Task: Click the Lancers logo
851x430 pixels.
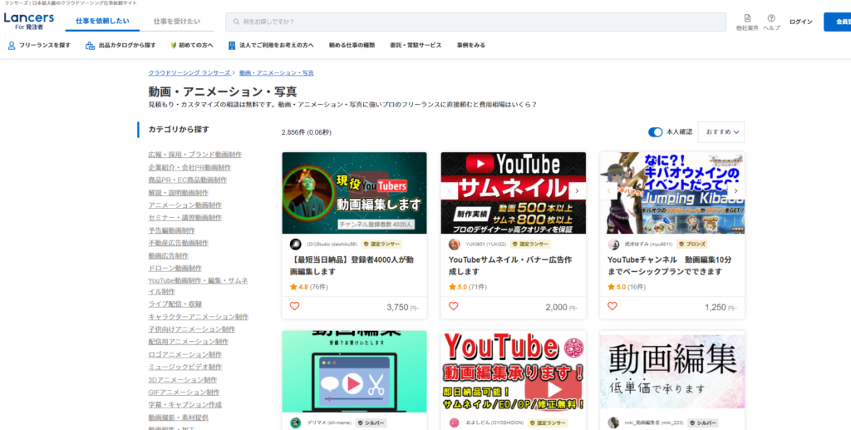Action: pyautogui.click(x=29, y=21)
